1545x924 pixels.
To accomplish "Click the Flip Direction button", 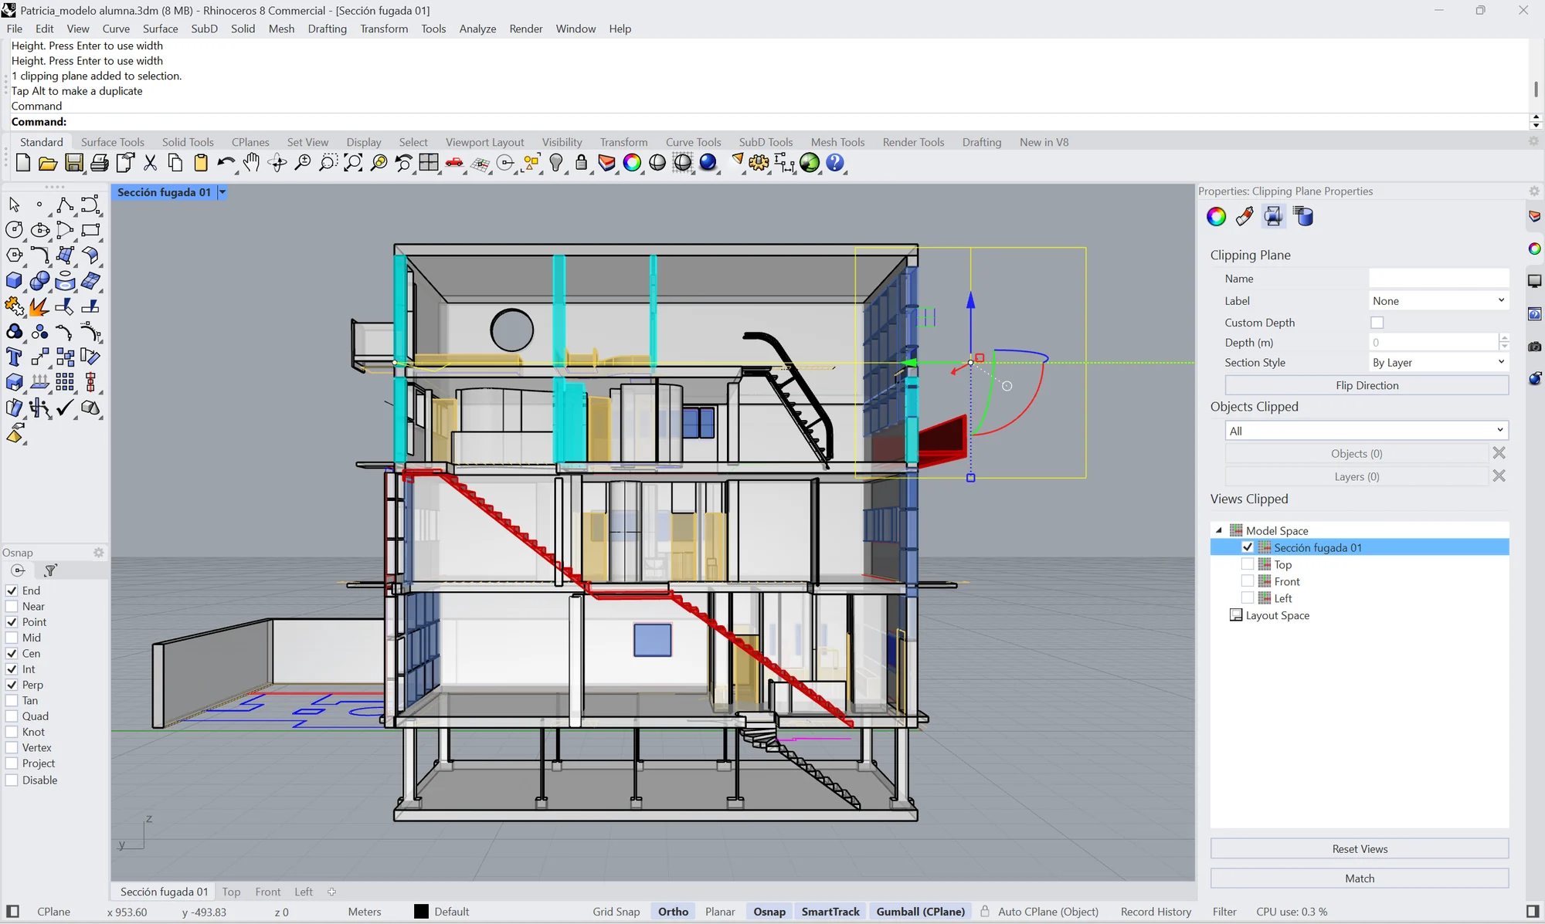I will [x=1367, y=385].
